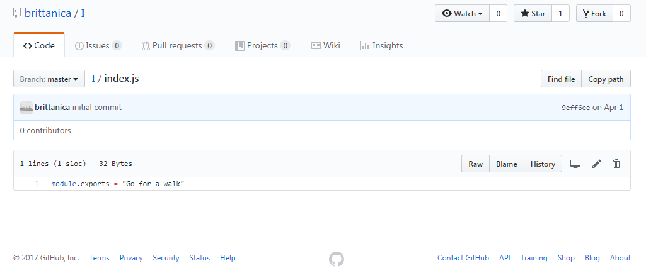Screen dimensions: 646x278
Task: Open the Wiki tab
Action: tap(325, 46)
